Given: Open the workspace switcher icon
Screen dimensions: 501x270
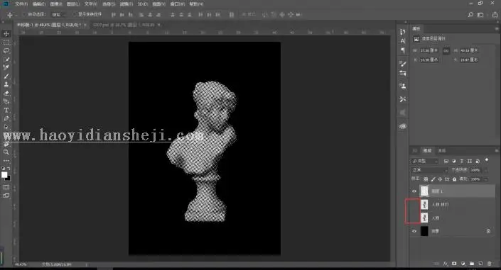Looking at the screenshot, I should (x=480, y=15).
